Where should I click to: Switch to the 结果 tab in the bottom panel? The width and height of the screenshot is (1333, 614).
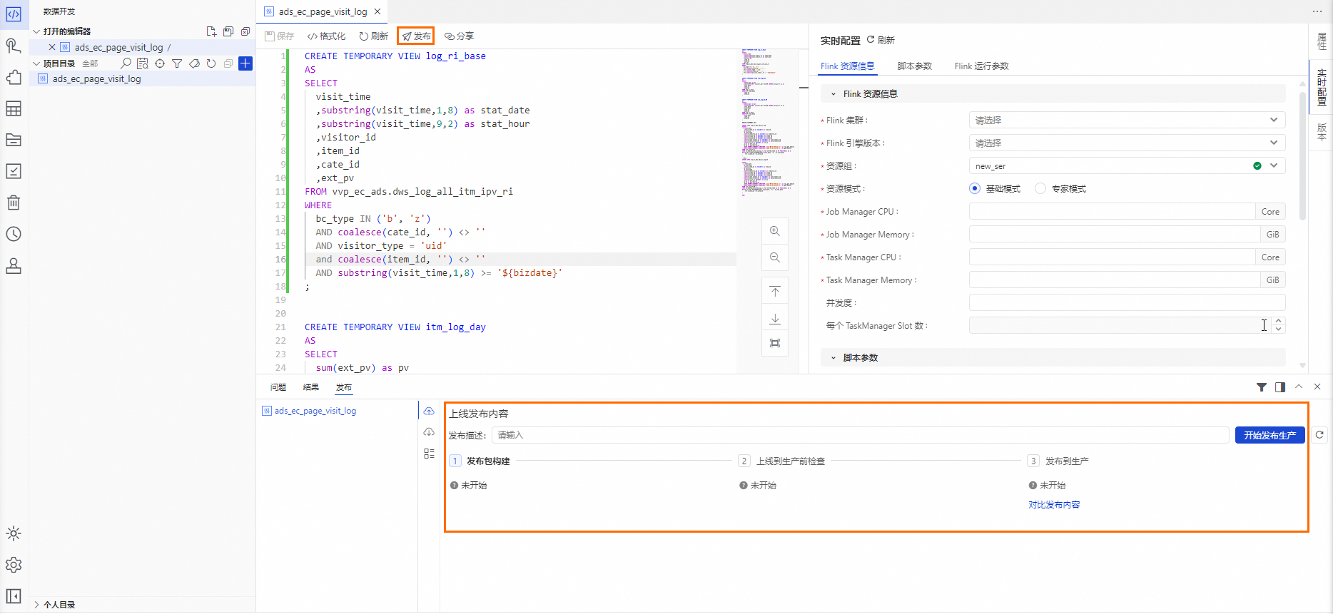(x=311, y=387)
